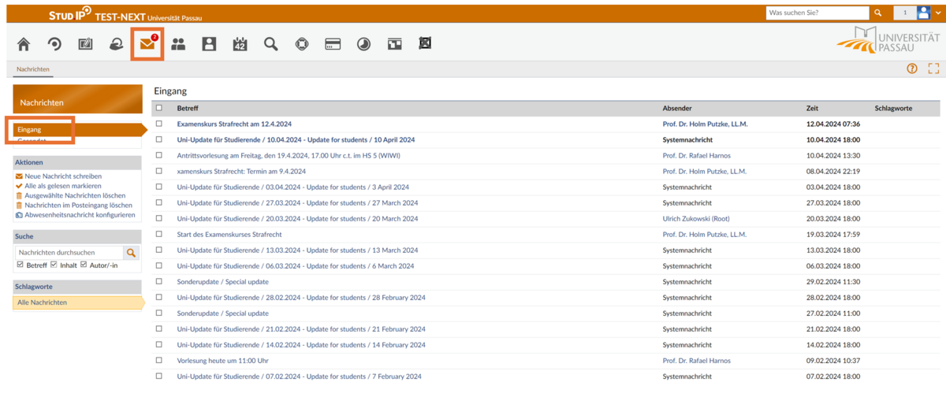Open the lifebuoy tools icon
946x393 pixels.
[302, 45]
